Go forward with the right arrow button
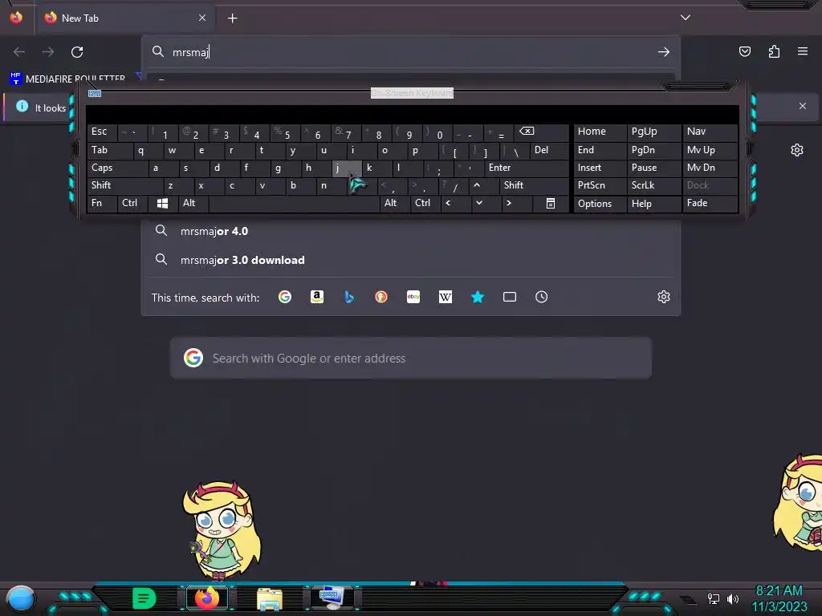The height and width of the screenshot is (616, 822). (48, 52)
